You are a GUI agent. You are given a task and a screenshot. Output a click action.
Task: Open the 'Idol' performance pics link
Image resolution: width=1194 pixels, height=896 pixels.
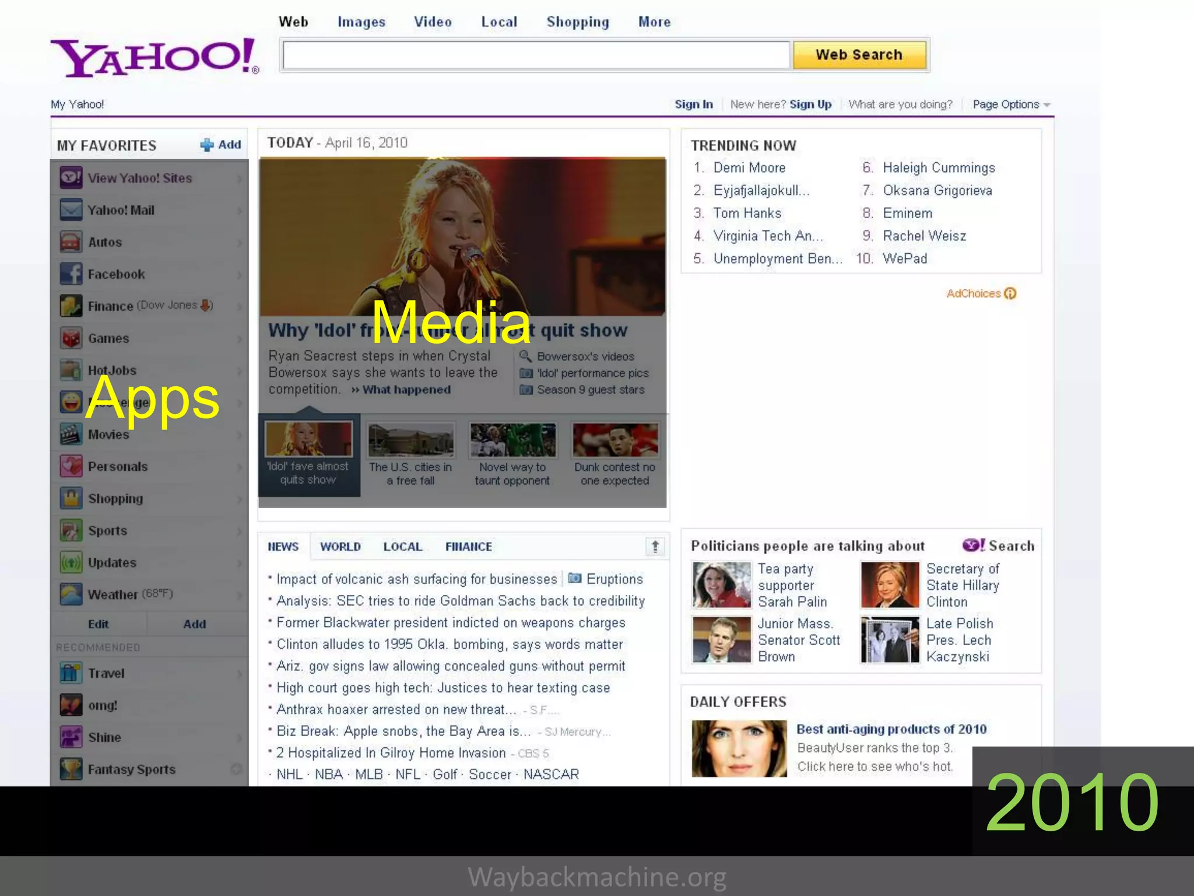point(593,373)
